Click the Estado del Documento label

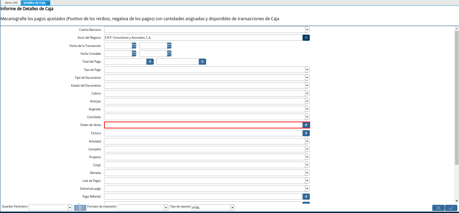click(86, 86)
